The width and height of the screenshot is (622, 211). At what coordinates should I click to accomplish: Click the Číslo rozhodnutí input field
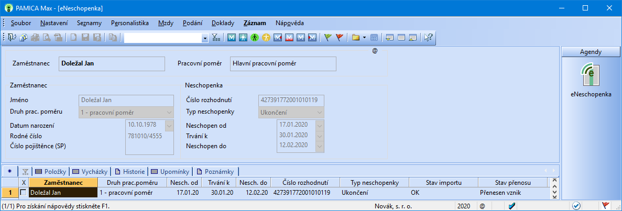[291, 100]
